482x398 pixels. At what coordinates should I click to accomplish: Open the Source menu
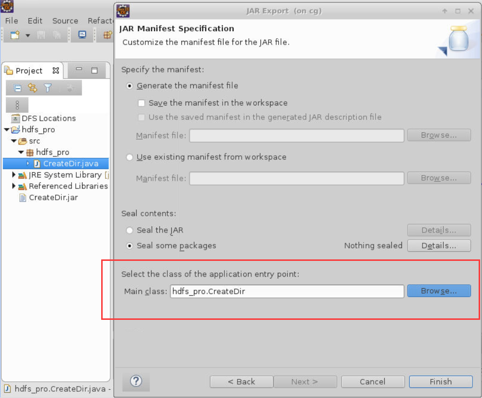65,21
